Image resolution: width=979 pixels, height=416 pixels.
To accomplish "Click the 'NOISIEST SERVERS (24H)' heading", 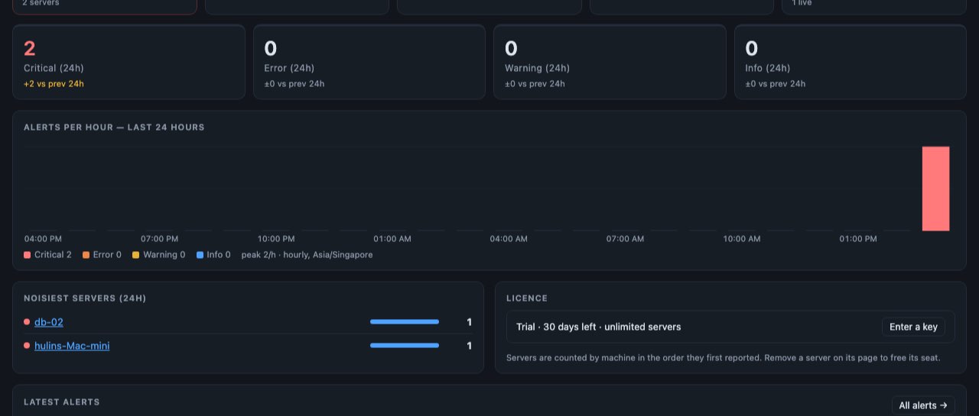I will (85, 298).
